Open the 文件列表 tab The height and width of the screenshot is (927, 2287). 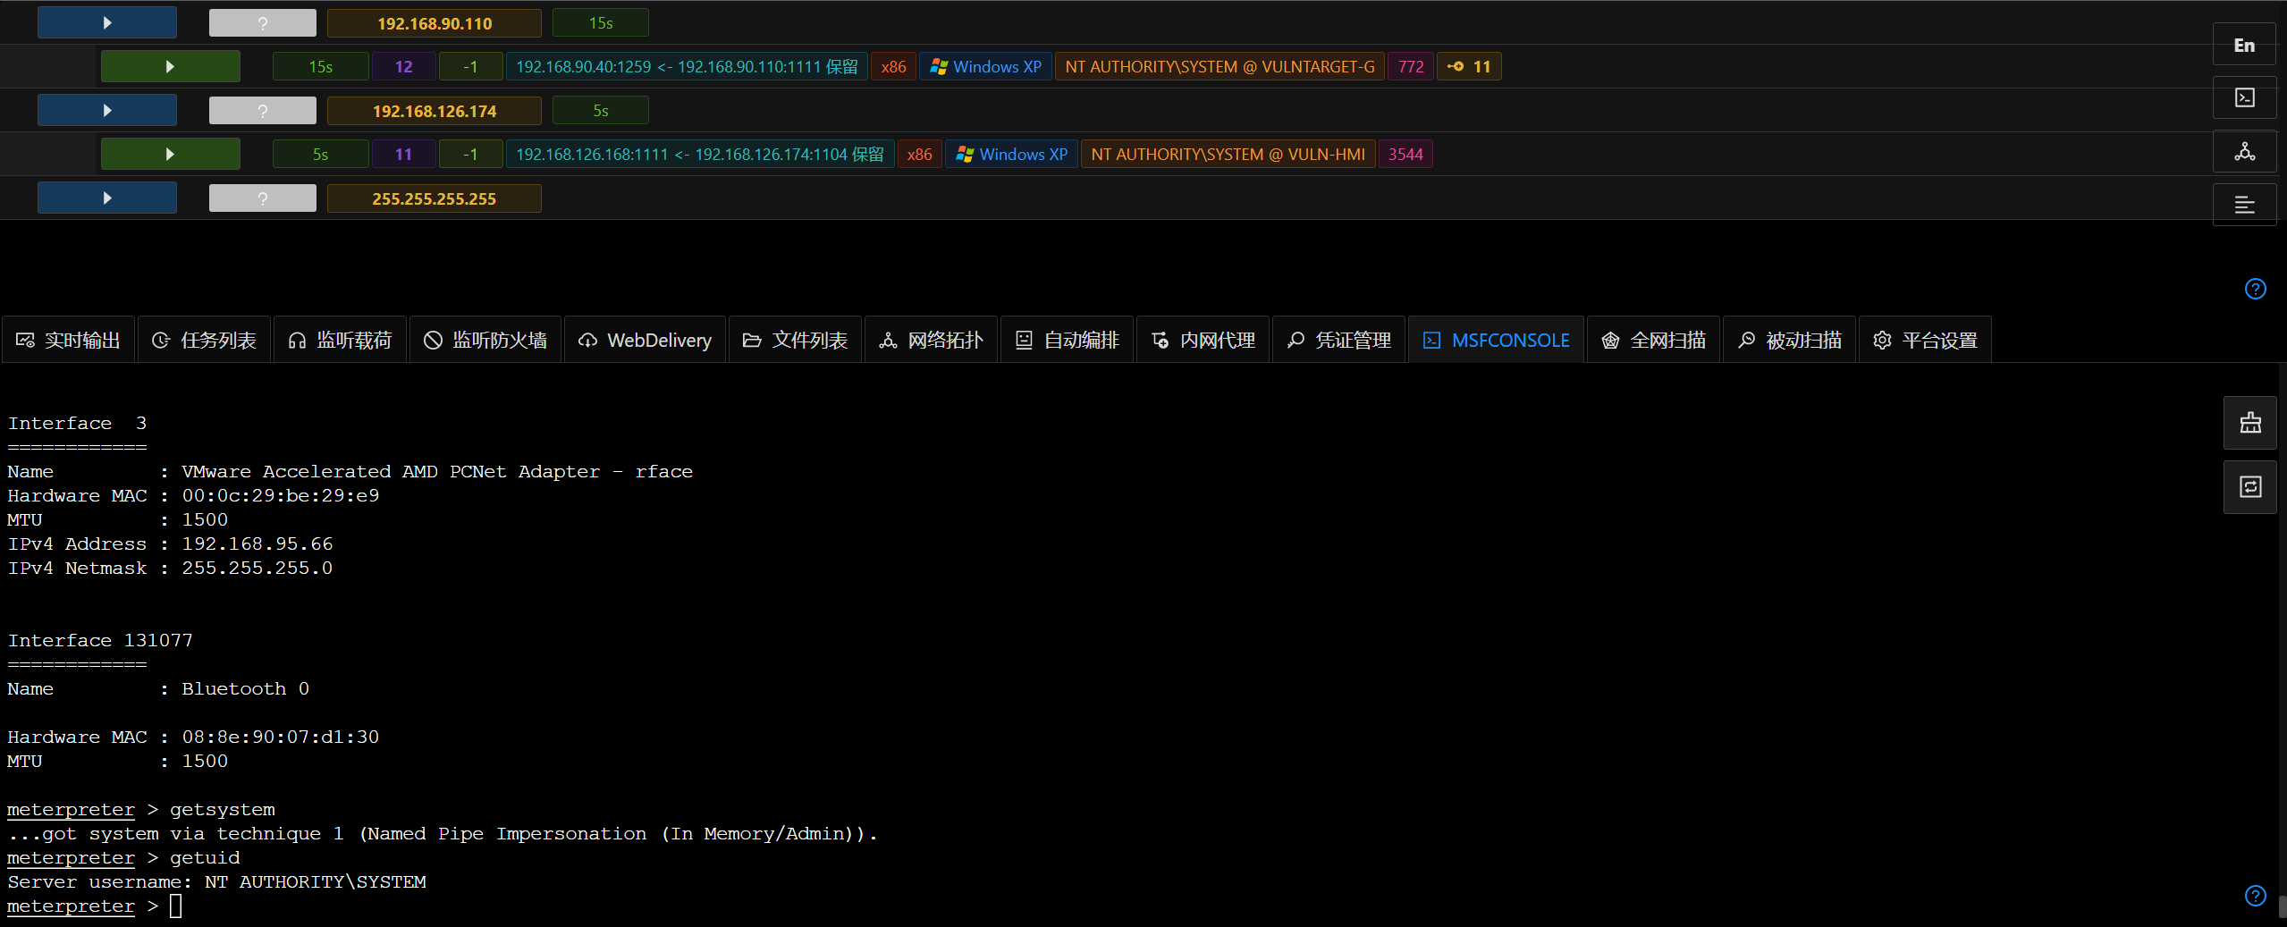[x=796, y=340]
